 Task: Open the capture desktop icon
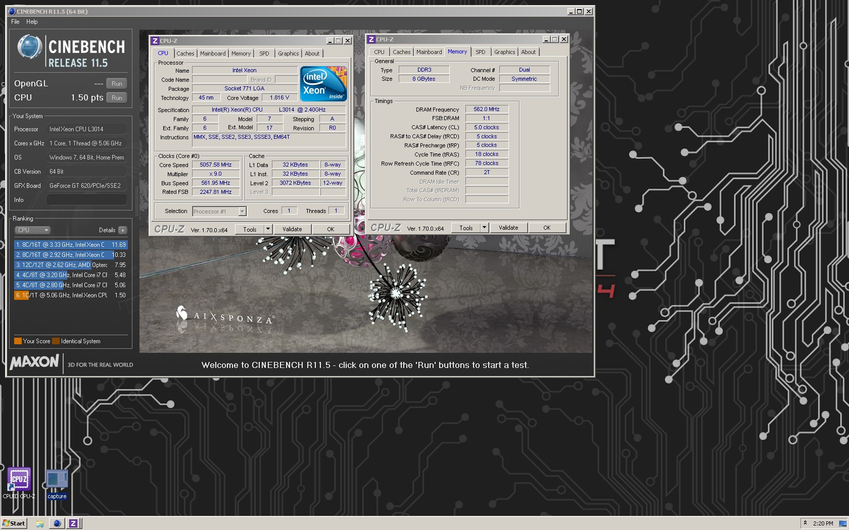click(x=57, y=484)
